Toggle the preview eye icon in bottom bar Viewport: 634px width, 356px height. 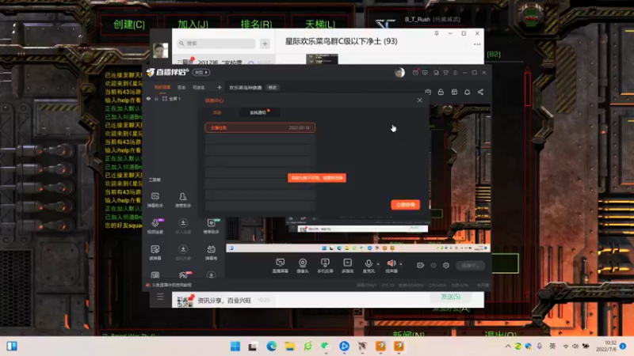[433, 265]
